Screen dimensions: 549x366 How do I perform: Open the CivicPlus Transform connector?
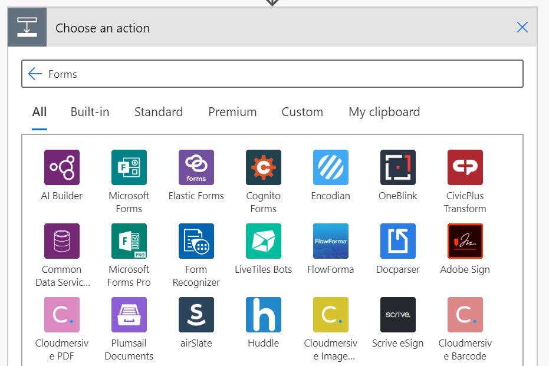pyautogui.click(x=465, y=167)
